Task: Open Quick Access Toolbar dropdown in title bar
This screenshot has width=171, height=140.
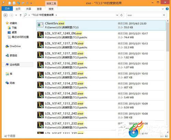Action: pos(31,3)
